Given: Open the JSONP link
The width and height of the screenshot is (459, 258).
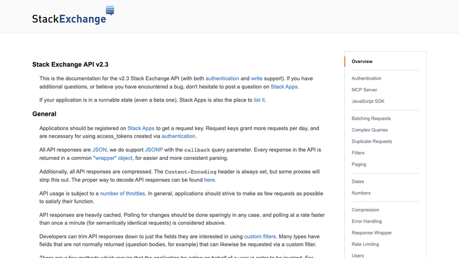Looking at the screenshot, I should 154,150.
